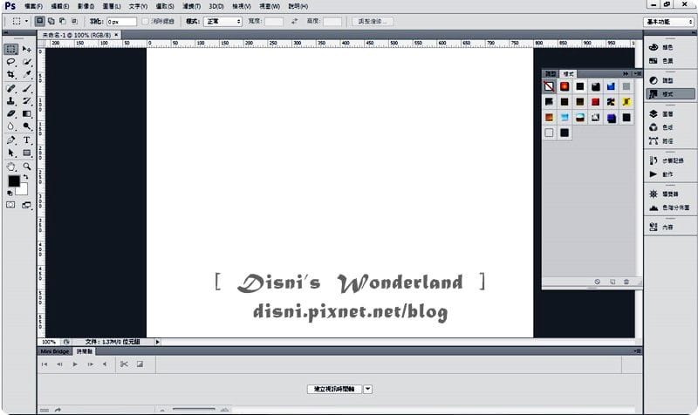
Task: Choose Add to Selection mode
Action: 51,21
